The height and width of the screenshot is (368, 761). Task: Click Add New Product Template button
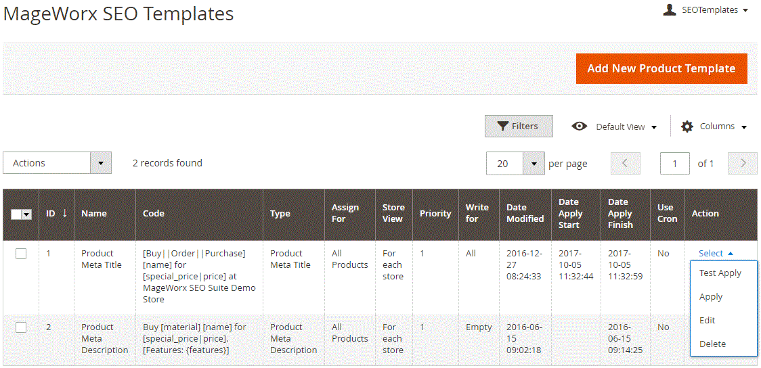(661, 69)
